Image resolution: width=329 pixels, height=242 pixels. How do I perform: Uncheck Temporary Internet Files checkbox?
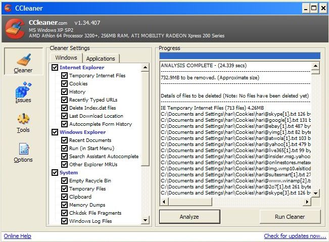(x=64, y=76)
